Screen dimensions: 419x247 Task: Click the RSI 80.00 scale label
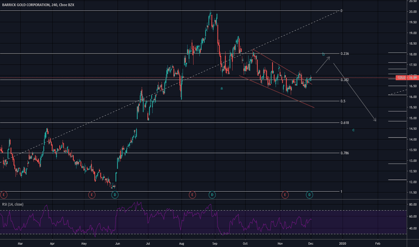coord(413,204)
